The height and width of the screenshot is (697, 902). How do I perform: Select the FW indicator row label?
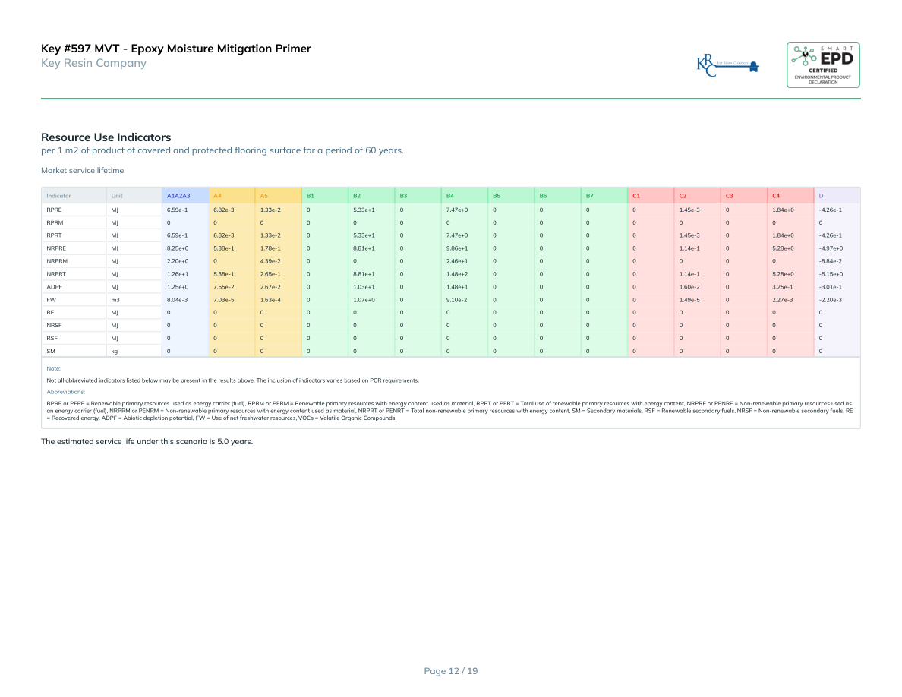(x=50, y=299)
